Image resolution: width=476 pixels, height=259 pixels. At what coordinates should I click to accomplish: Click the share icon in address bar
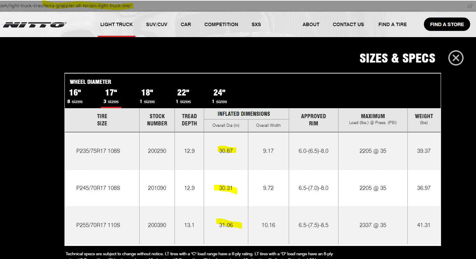(470, 6)
